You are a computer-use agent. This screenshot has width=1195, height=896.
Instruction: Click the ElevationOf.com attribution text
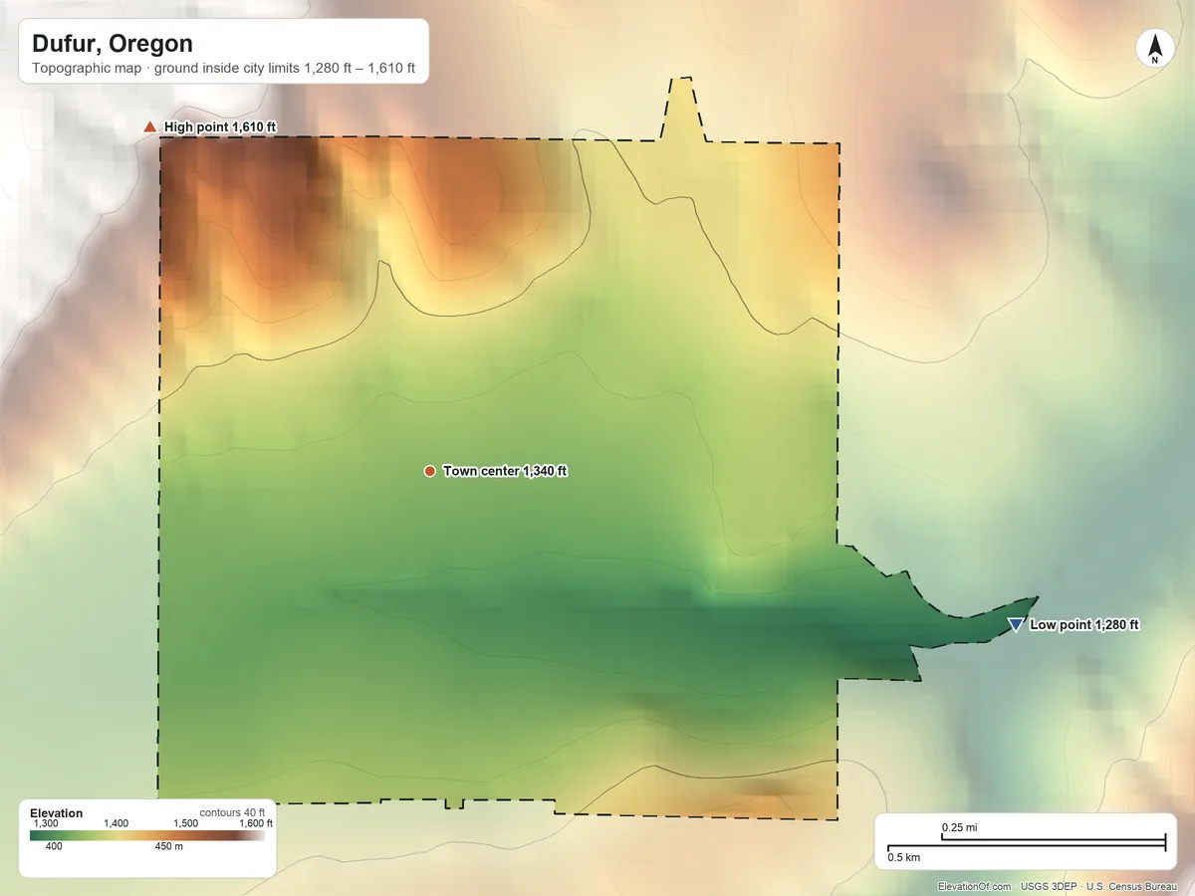tap(975, 886)
